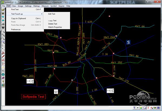This screenshot has height=111, width=162.
Task: Open the View menu
Action: [14, 6]
